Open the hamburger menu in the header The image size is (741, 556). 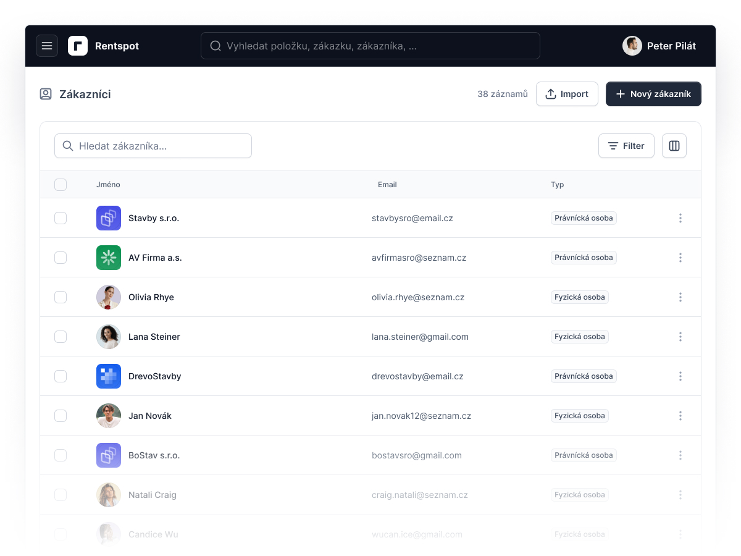point(47,46)
